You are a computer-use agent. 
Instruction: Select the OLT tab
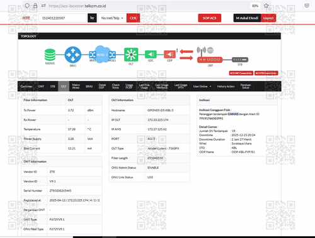[64, 86]
